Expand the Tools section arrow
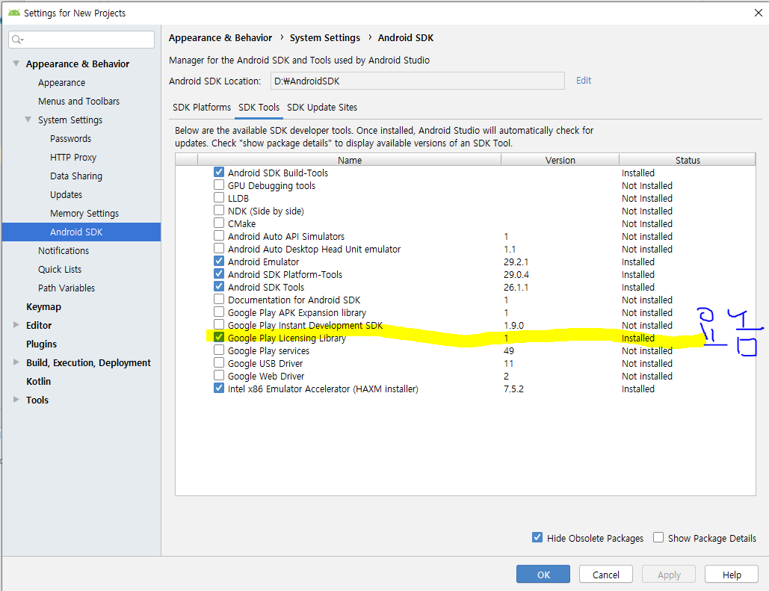The height and width of the screenshot is (591, 769). (x=16, y=399)
